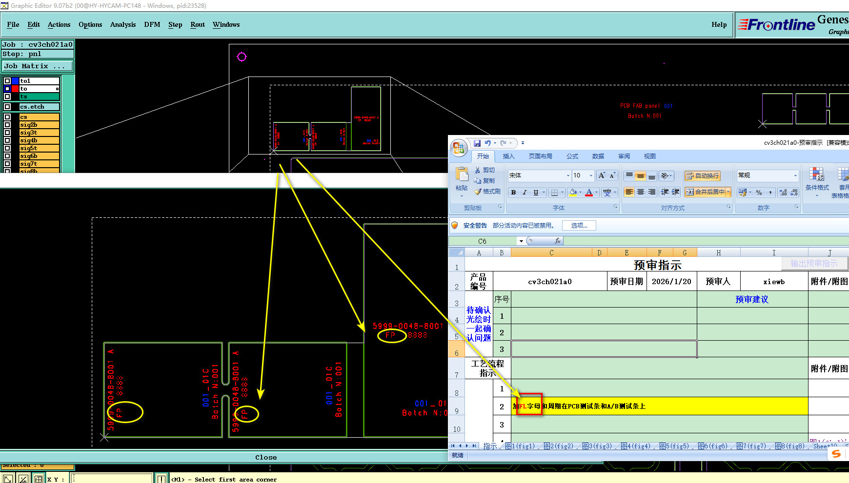Click middle vertical align icon
Image resolution: width=849 pixels, height=483 pixels.
click(641, 175)
